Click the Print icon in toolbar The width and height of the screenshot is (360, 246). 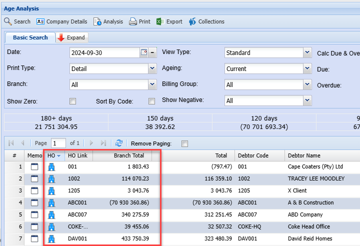point(133,21)
